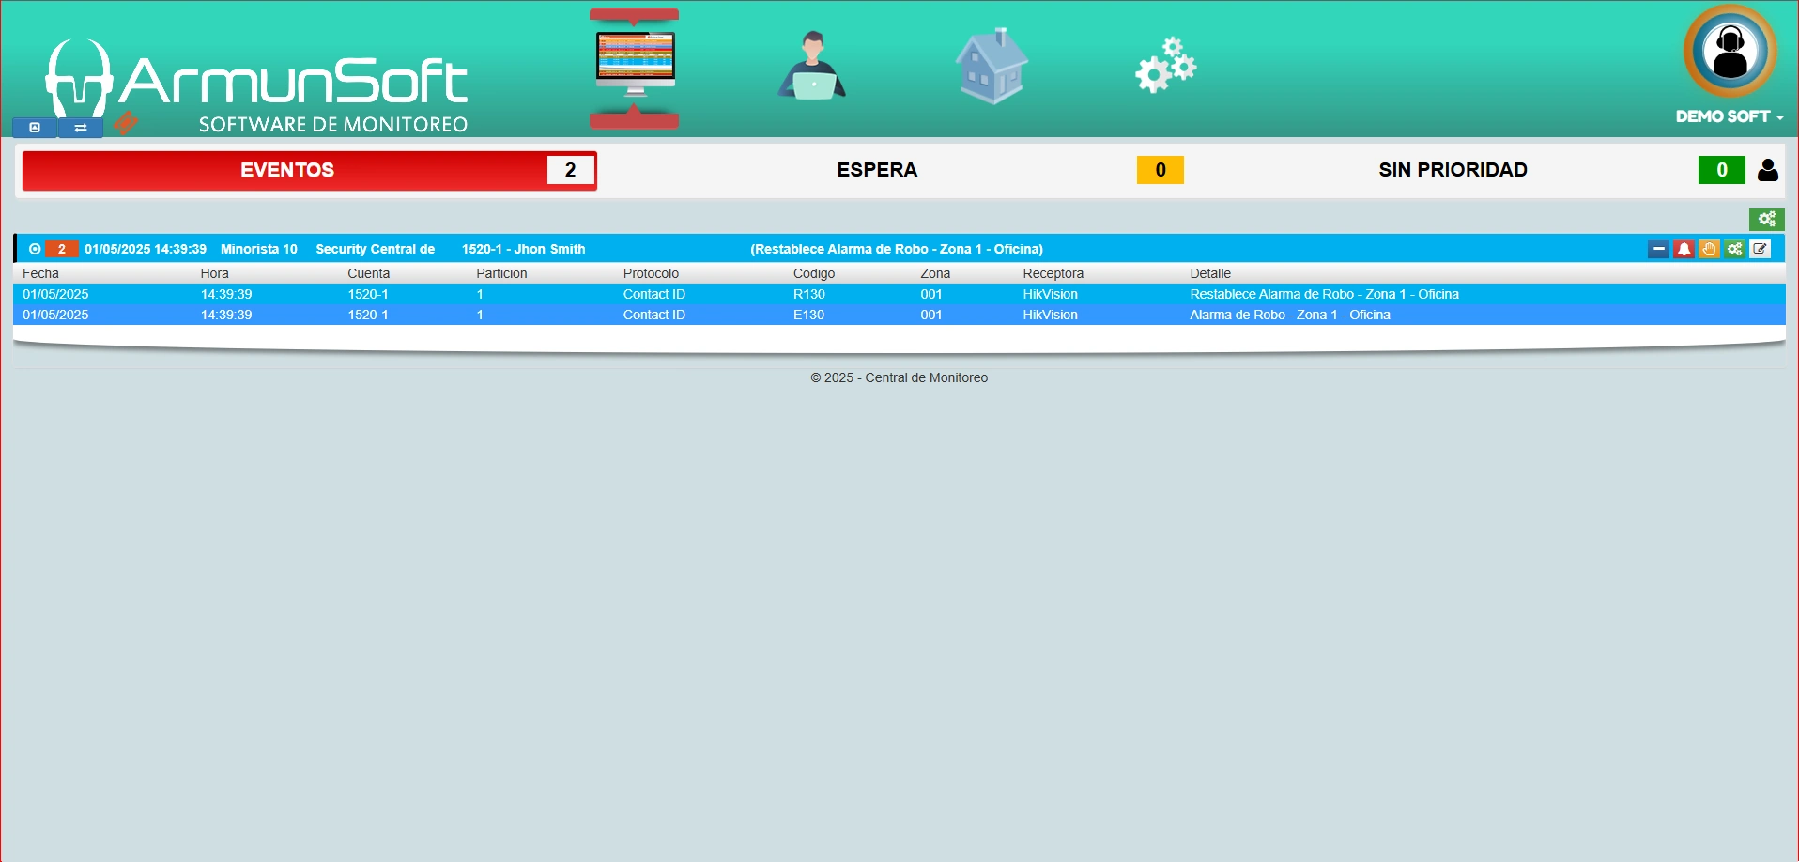
Task: Toggle the circle marker on event row
Action: click(x=35, y=249)
